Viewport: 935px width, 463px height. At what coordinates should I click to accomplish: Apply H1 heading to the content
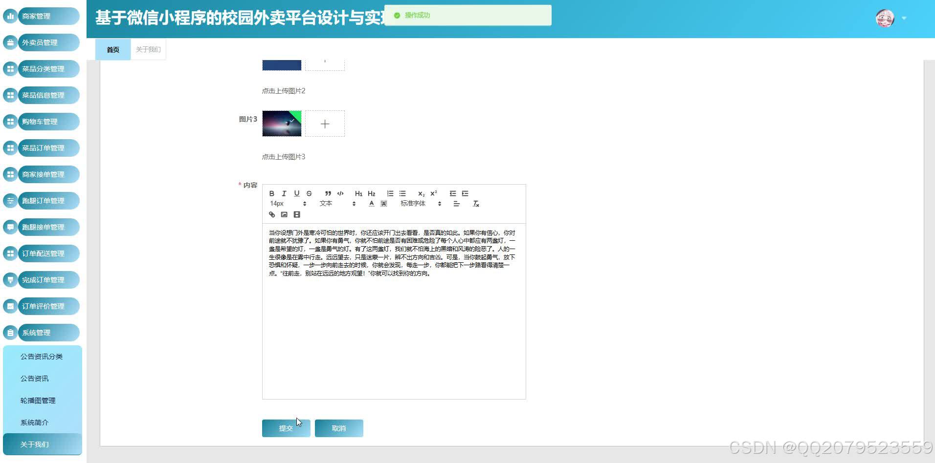click(358, 193)
